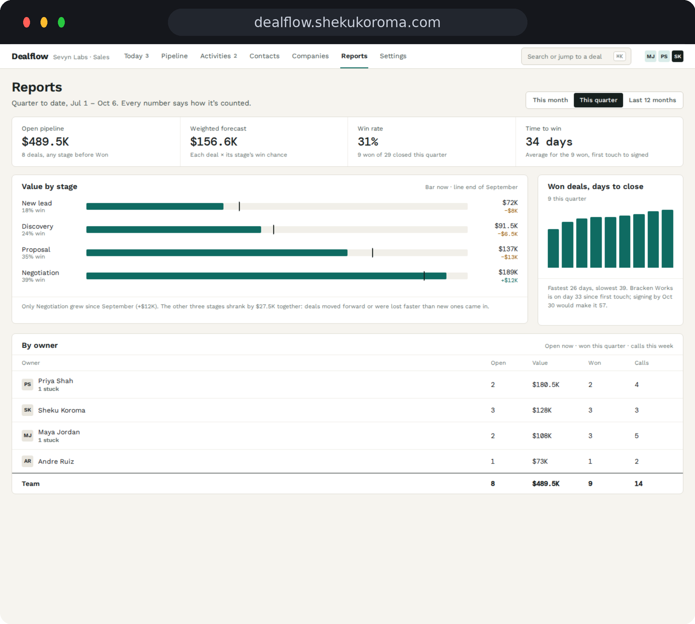Viewport: 695px width, 624px height.
Task: Focus the Search or jump to a deal field
Action: click(x=576, y=56)
